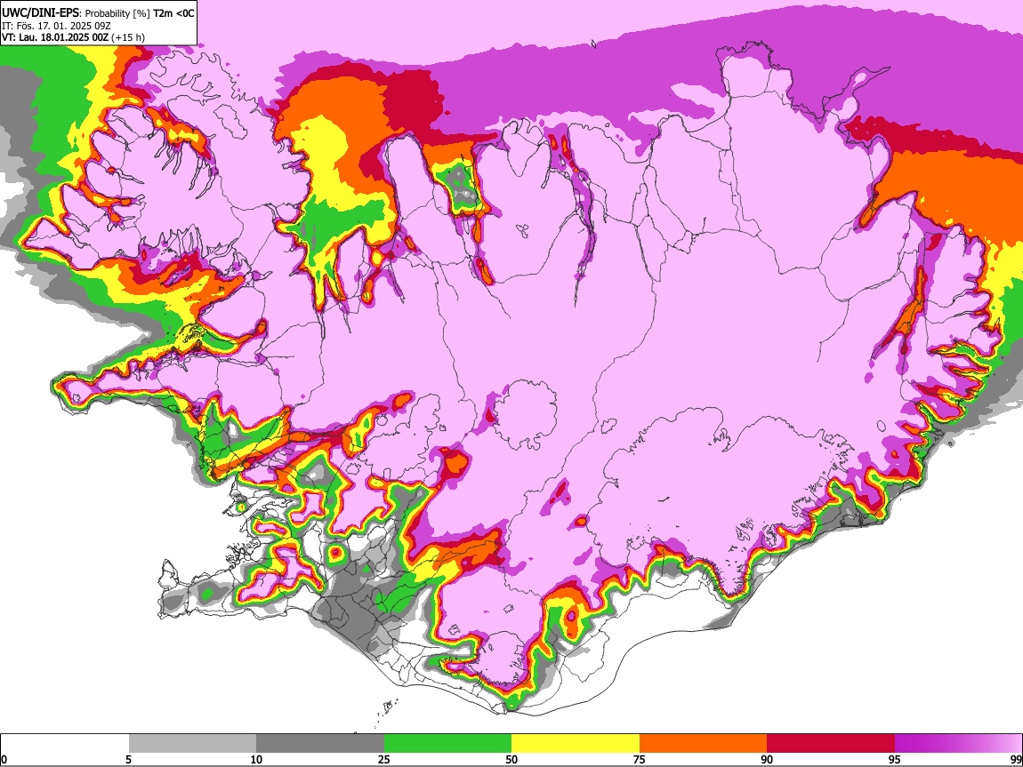Click the dark gray 10–25% legend swatch

(320, 744)
